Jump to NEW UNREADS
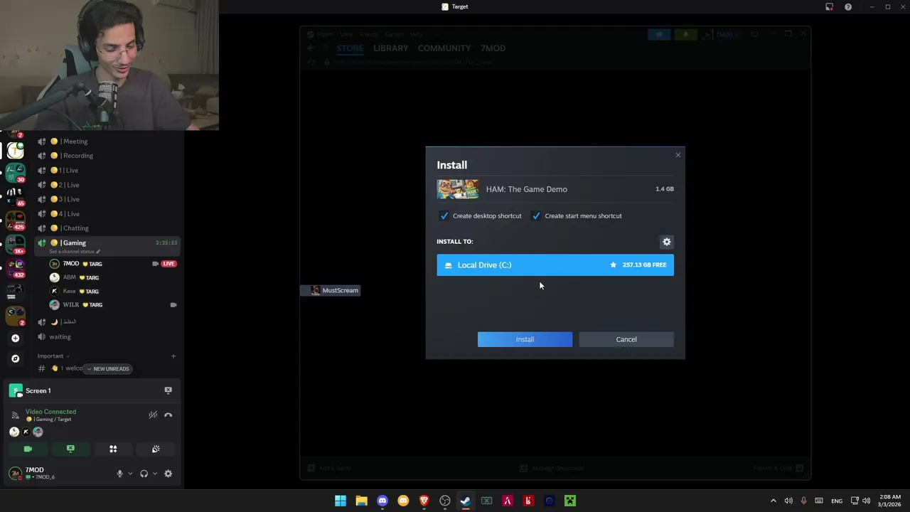Viewport: 910px width, 512px height. pos(108,369)
